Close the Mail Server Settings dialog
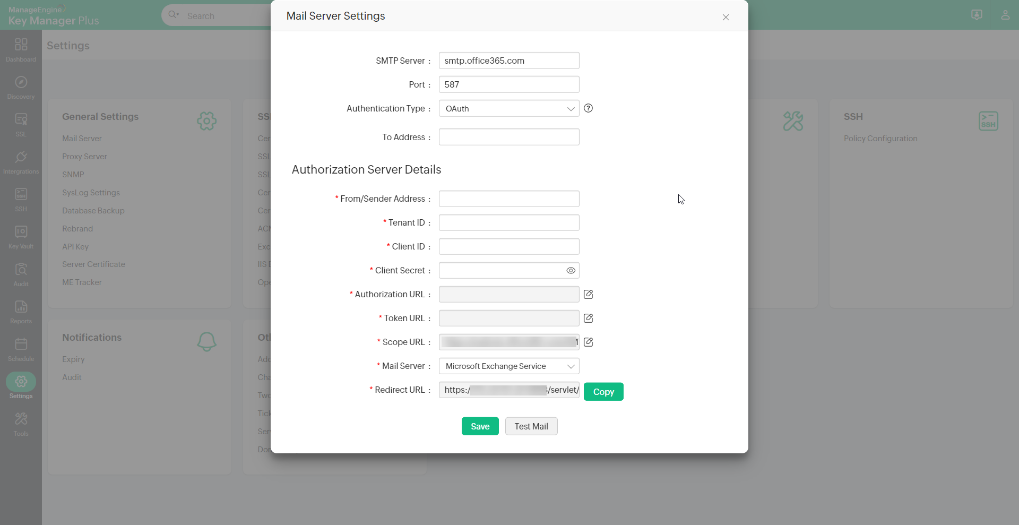This screenshot has width=1019, height=525. 726,17
